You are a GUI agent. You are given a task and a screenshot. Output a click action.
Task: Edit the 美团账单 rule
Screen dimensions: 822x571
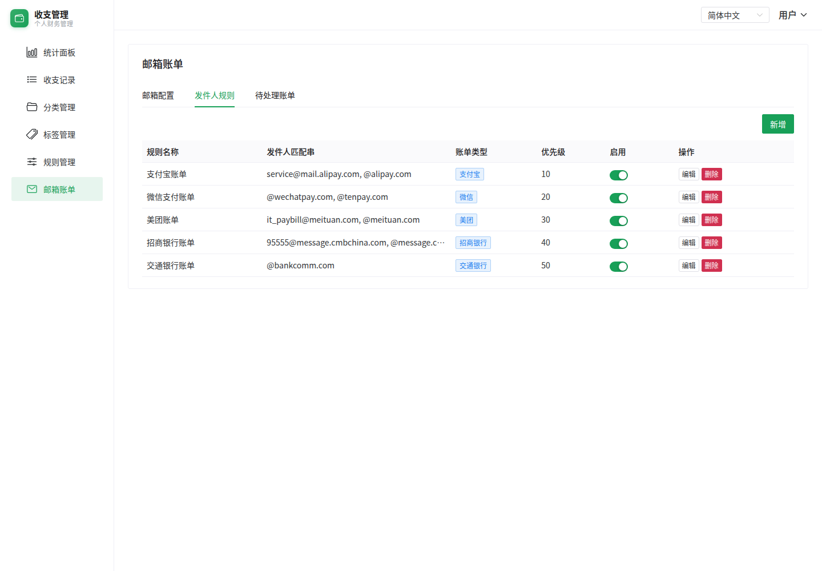[689, 220]
